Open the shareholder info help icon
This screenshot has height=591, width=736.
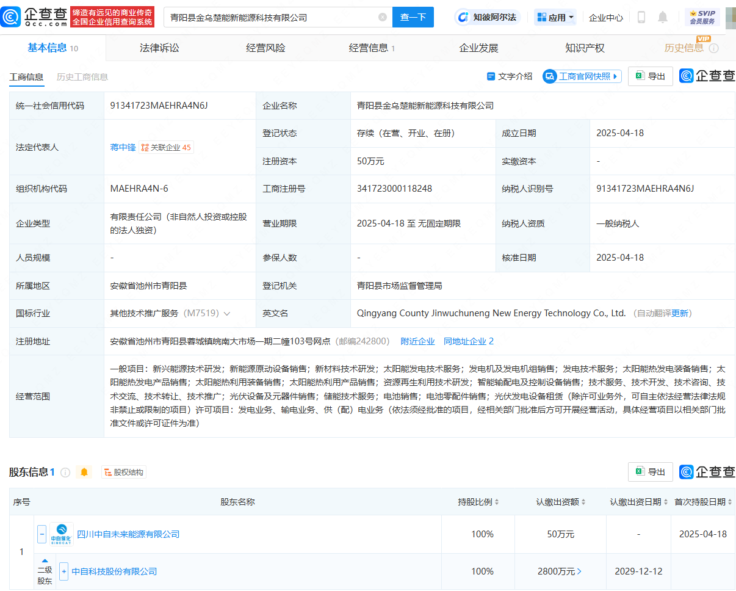coord(65,473)
